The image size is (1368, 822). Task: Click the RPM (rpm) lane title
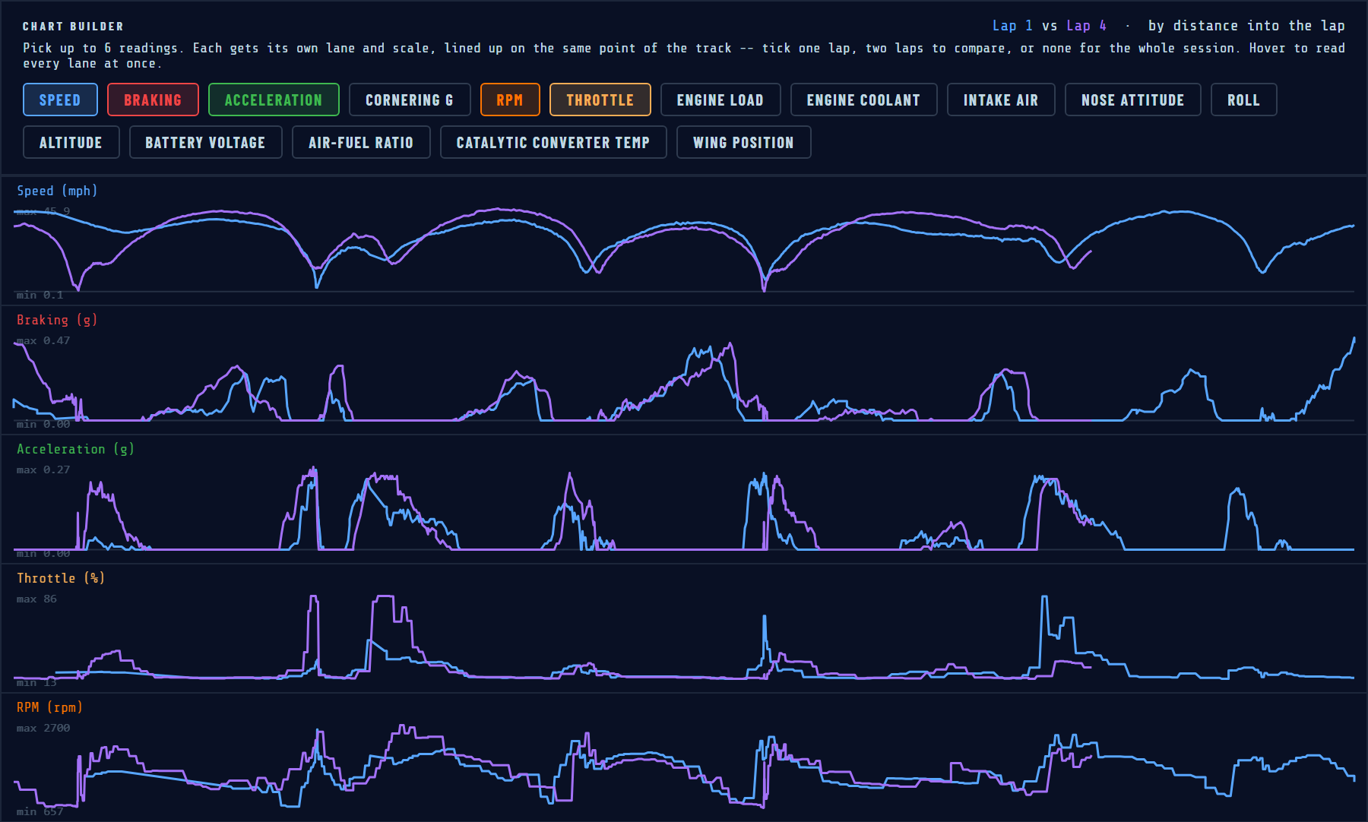[49, 707]
